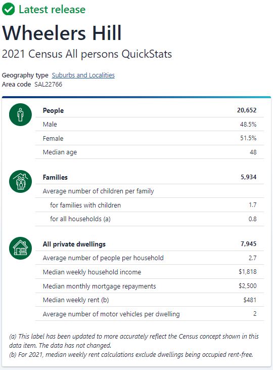273x370 pixels.
Task: Click the Families group icon
Action: click(21, 182)
